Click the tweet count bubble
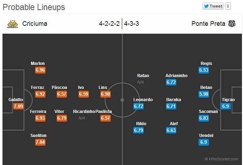The height and width of the screenshot is (165, 243). 228,6
